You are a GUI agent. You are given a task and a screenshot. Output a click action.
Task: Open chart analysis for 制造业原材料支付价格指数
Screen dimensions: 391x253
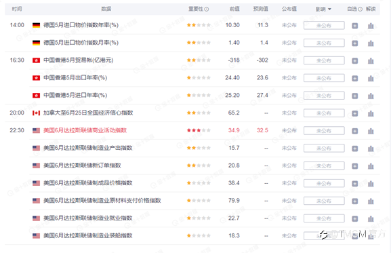pyautogui.click(x=371, y=201)
